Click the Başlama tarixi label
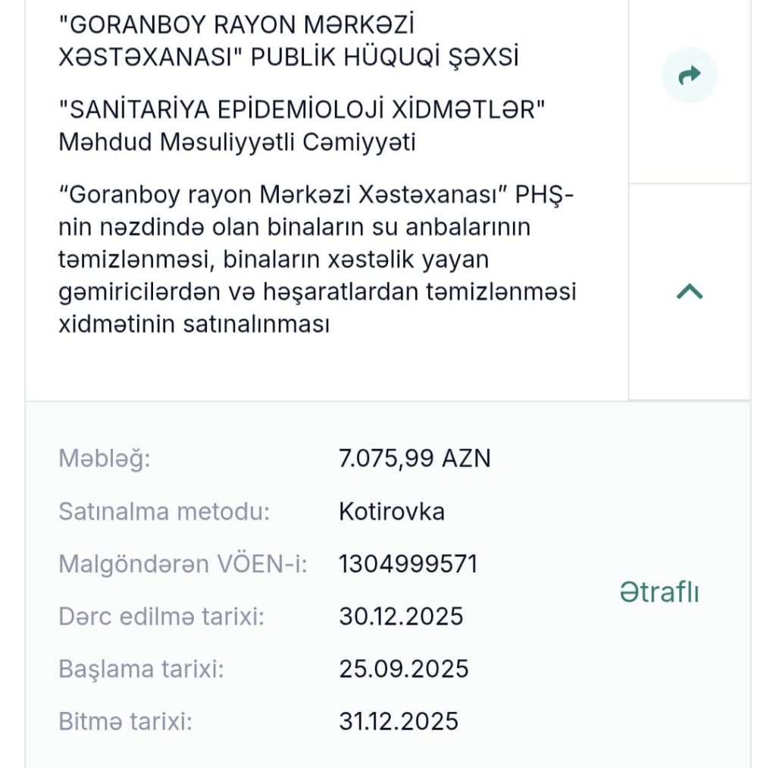This screenshot has height=768, width=776. point(141,669)
